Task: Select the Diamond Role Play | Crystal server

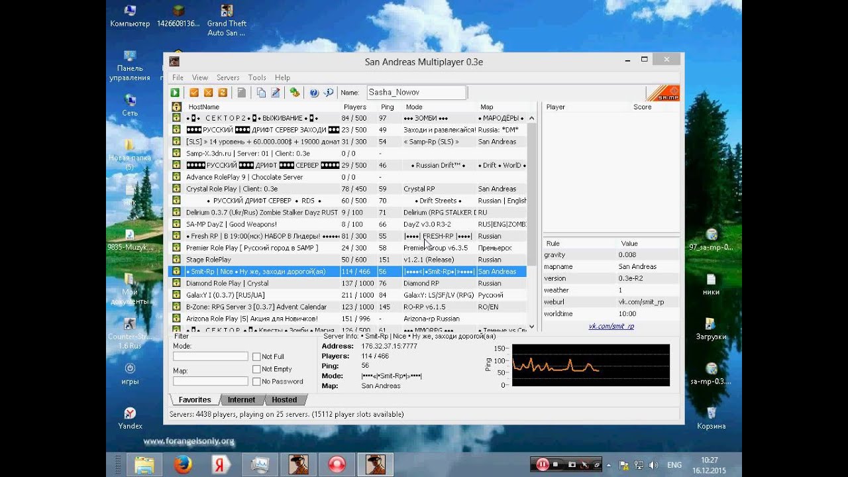Action: click(348, 284)
